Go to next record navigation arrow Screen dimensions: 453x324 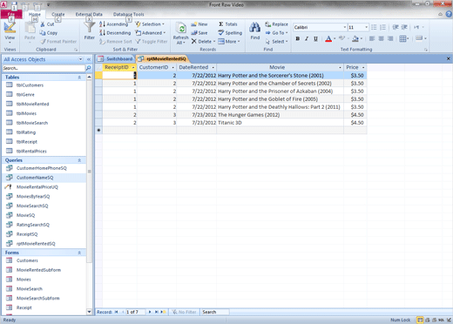coord(150,312)
